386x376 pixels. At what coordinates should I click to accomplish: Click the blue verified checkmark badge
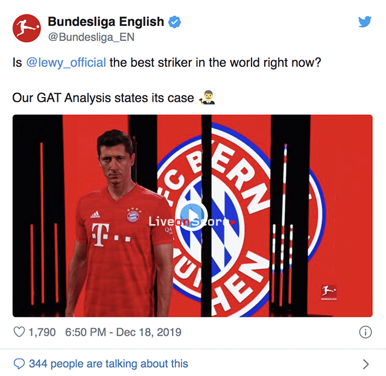[174, 22]
